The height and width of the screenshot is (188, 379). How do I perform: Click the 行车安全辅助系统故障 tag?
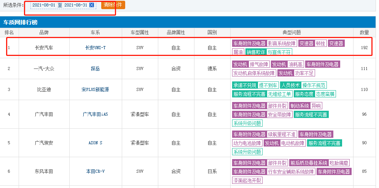[x=291, y=172]
